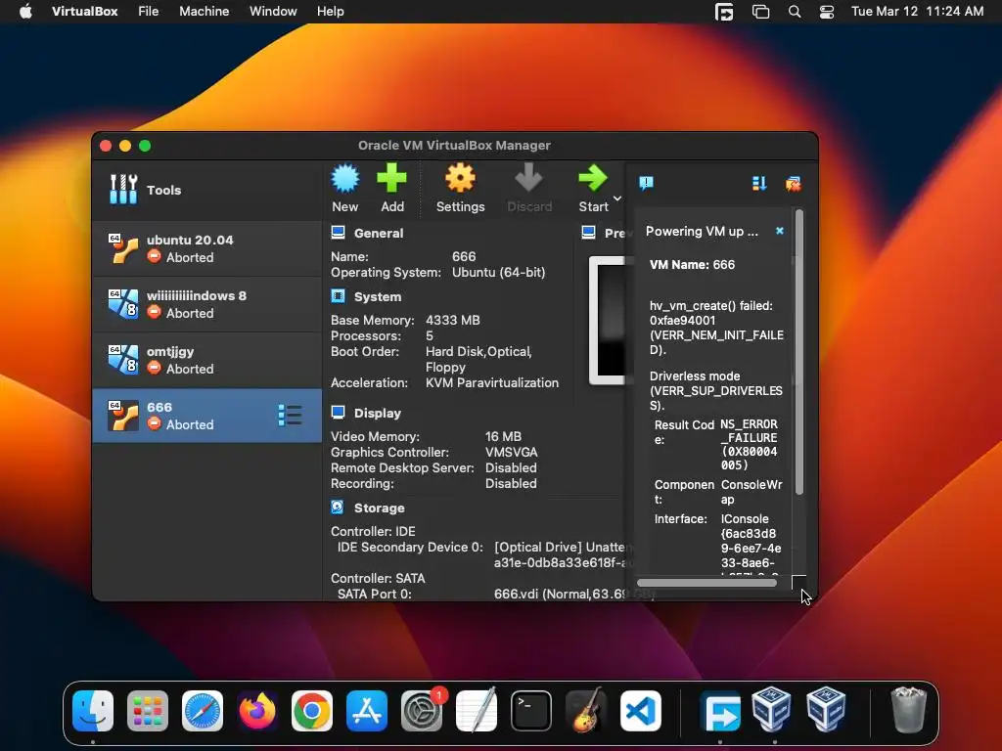Click the Base Memory 4333 MB value
Viewport: 1002px width, 751px height.
pos(452,320)
